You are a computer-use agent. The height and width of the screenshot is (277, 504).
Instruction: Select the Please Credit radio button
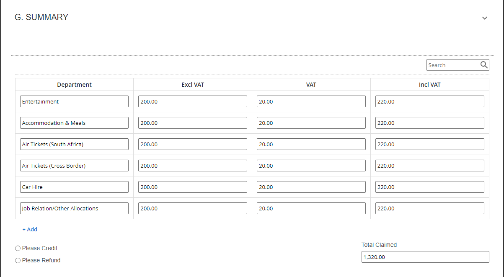18,249
